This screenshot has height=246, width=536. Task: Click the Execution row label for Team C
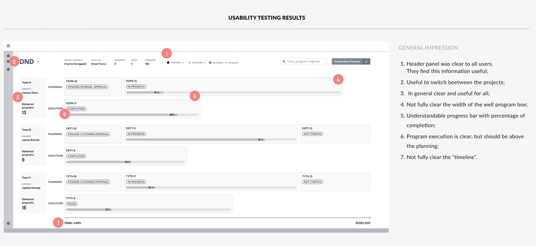(x=56, y=203)
